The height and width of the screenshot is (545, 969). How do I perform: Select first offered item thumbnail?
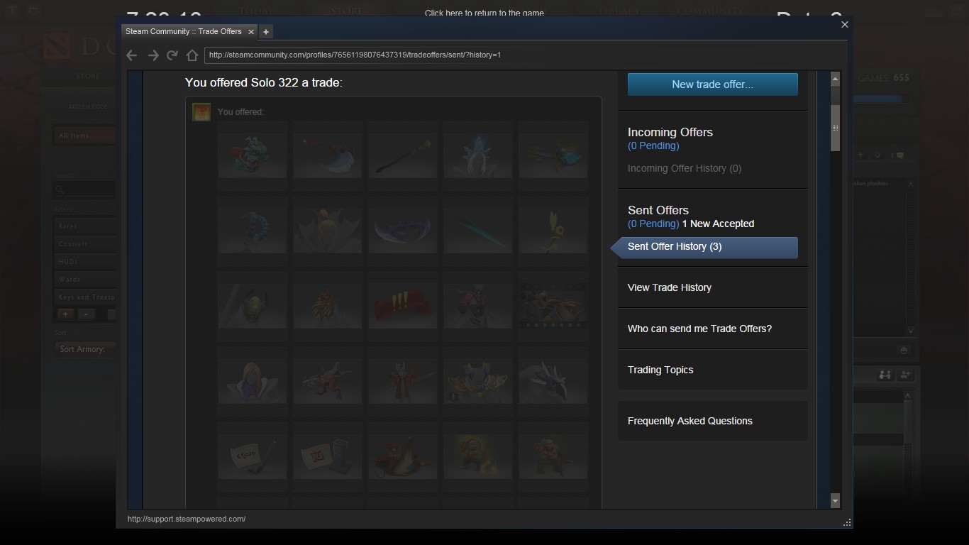coord(253,155)
